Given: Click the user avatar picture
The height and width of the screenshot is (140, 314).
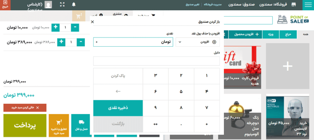Looking at the screenshot, I should pos(48,5).
